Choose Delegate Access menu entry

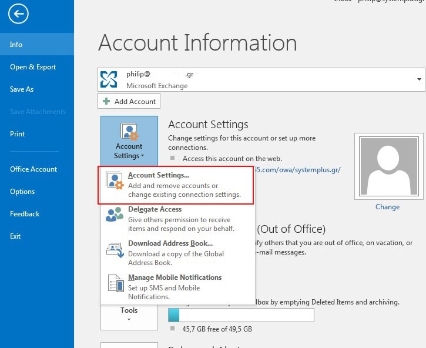178,219
